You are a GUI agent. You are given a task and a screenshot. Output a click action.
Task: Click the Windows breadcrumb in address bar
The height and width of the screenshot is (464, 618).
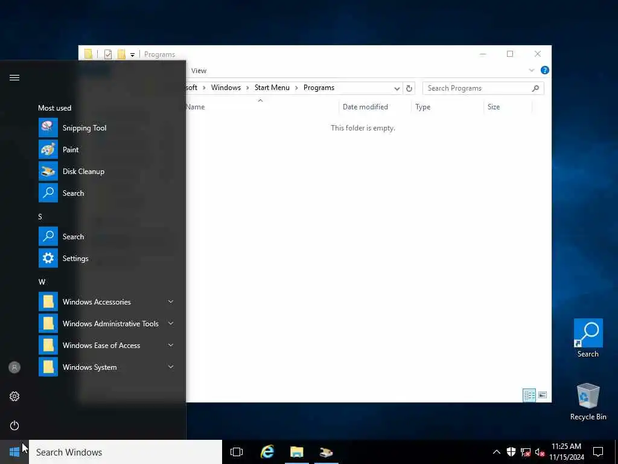[x=226, y=88]
